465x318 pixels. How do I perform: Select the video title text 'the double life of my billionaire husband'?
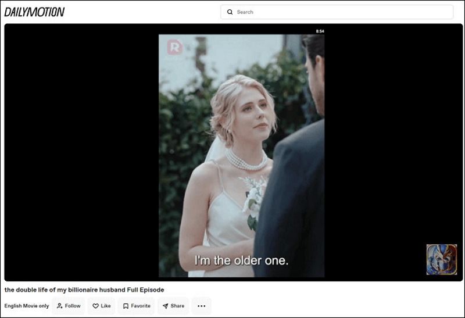pos(65,290)
